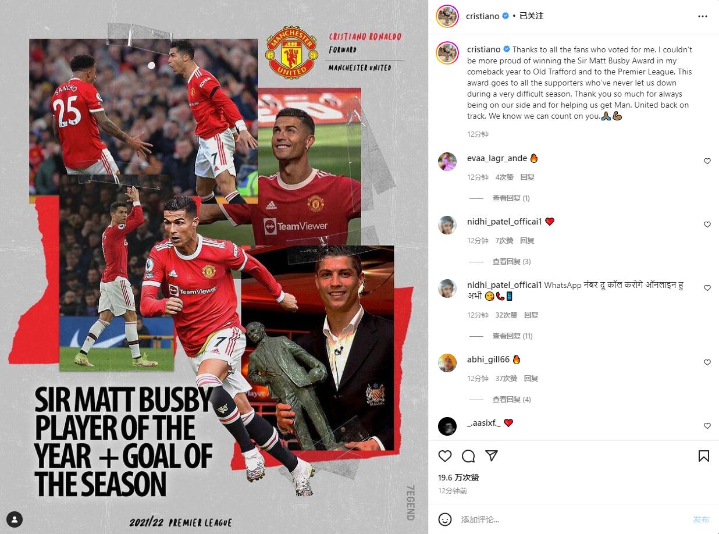Image resolution: width=719 pixels, height=534 pixels.
Task: Open cristiano's profile avatar in header
Action: coord(447,16)
